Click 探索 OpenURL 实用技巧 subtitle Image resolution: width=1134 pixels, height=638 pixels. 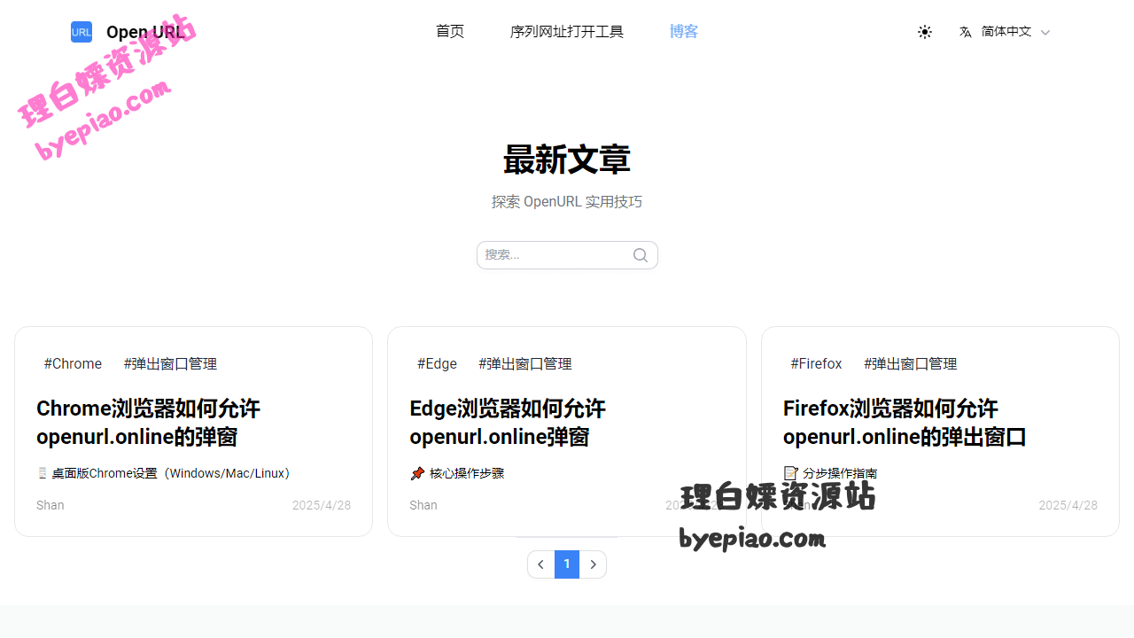point(567,202)
